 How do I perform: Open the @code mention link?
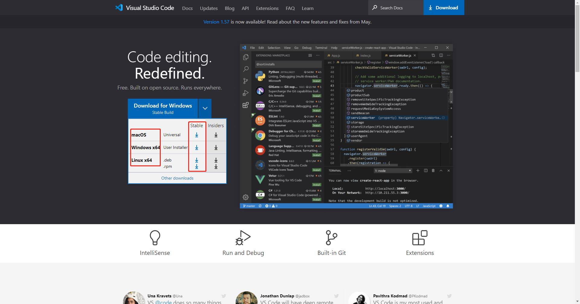click(163, 302)
